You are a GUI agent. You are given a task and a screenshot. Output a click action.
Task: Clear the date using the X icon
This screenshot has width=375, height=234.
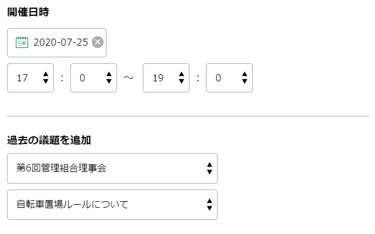(x=98, y=42)
